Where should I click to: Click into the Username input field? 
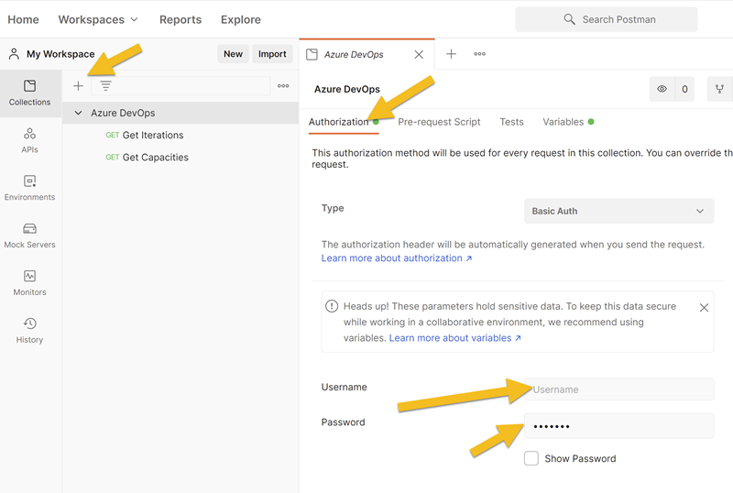tap(618, 389)
